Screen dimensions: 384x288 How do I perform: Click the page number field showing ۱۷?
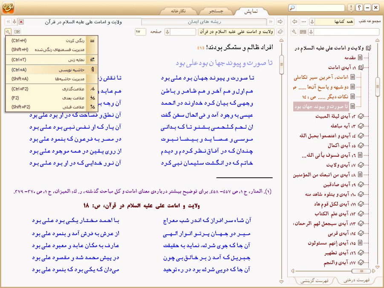tap(140, 32)
